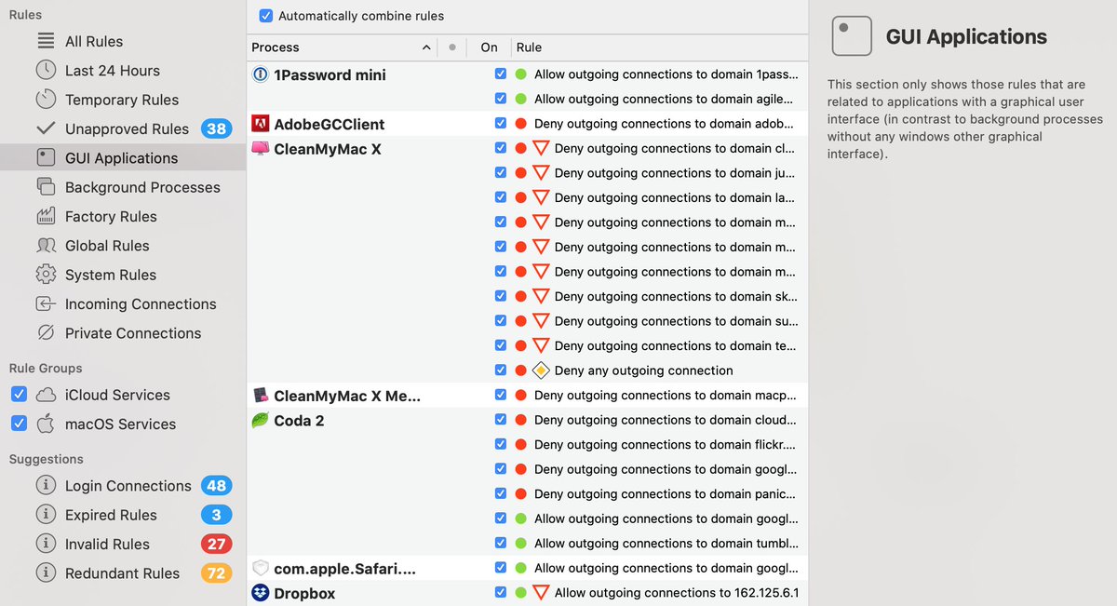Open Unapproved Rules checkmark icon
The image size is (1117, 606).
pyautogui.click(x=46, y=128)
